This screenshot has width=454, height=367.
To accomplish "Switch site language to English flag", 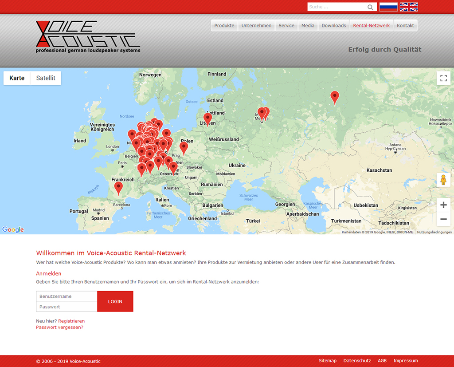I will point(409,7).
